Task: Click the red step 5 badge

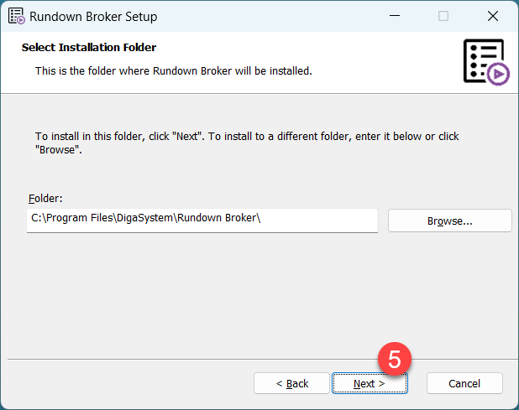Action: [393, 360]
